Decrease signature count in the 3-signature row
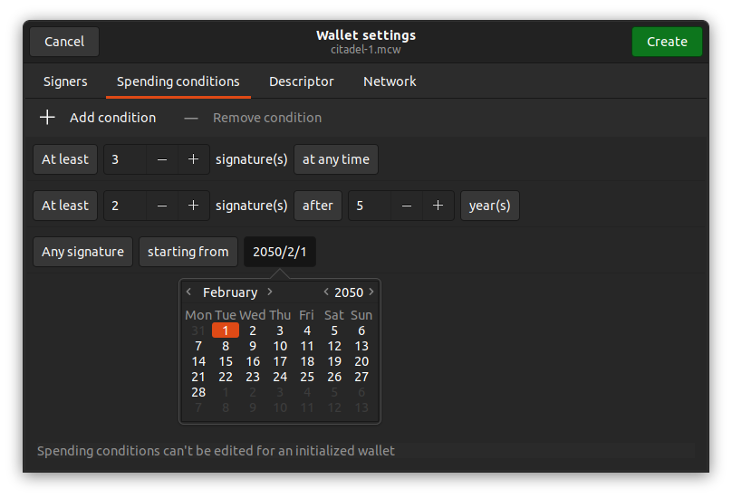This screenshot has height=498, width=732. coord(162,159)
